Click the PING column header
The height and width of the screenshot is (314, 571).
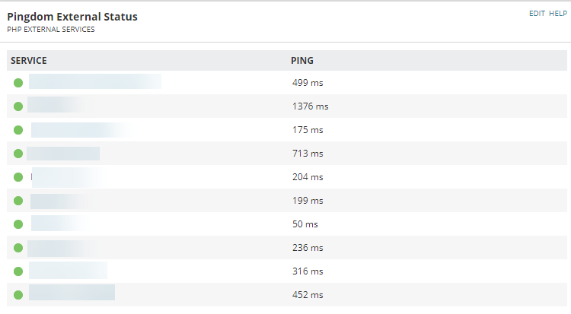[302, 61]
